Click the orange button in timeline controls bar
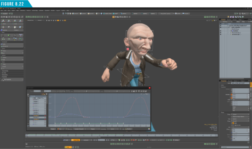Screen dimensions: 252x149 (x=76, y=140)
